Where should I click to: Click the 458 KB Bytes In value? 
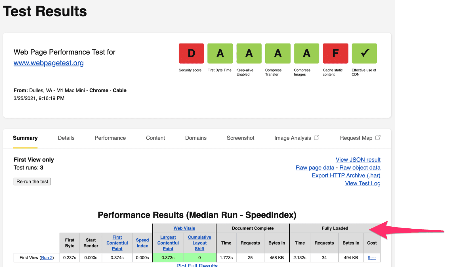[x=277, y=258]
